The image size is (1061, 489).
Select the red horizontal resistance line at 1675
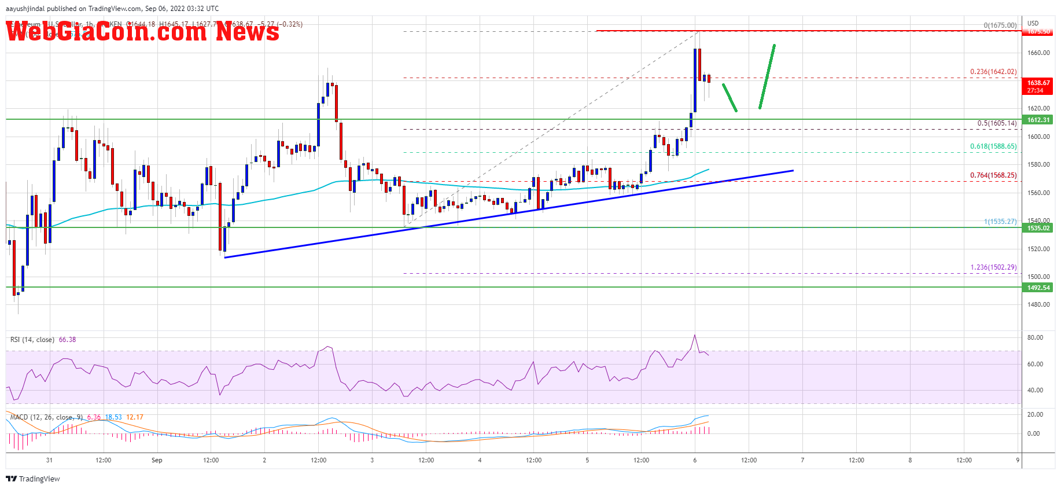[808, 31]
